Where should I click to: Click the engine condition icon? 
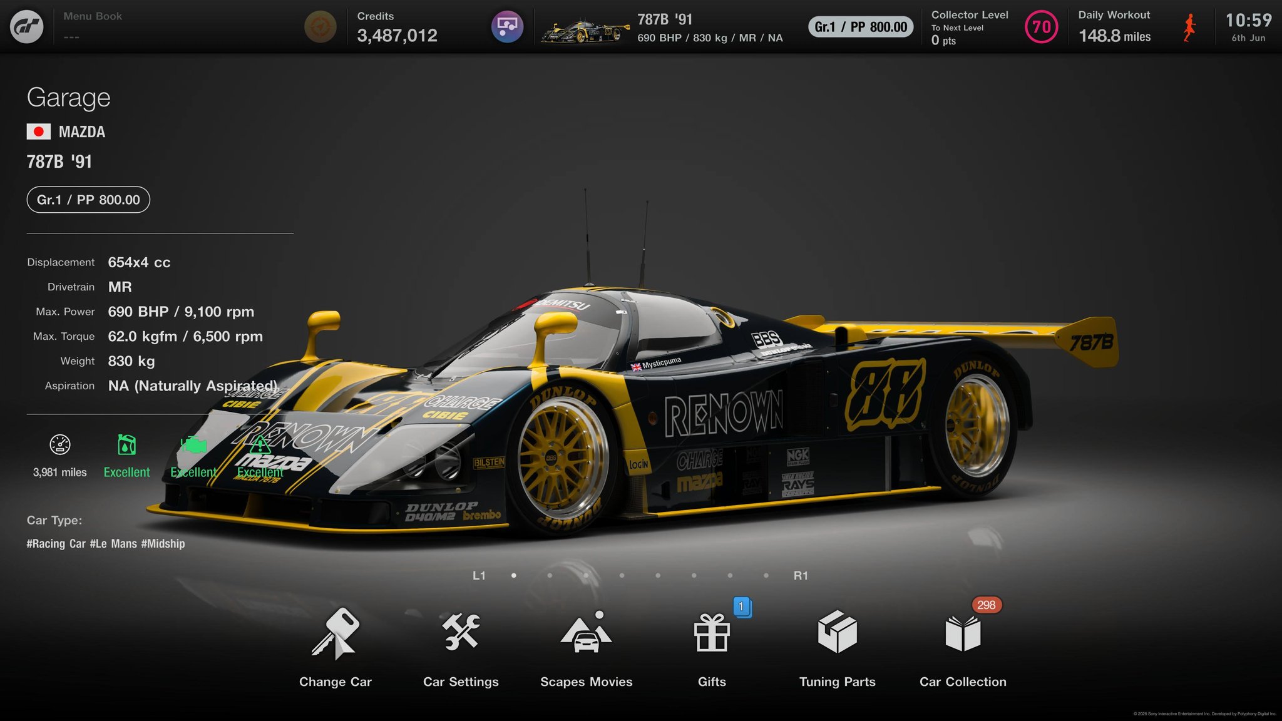tap(193, 445)
